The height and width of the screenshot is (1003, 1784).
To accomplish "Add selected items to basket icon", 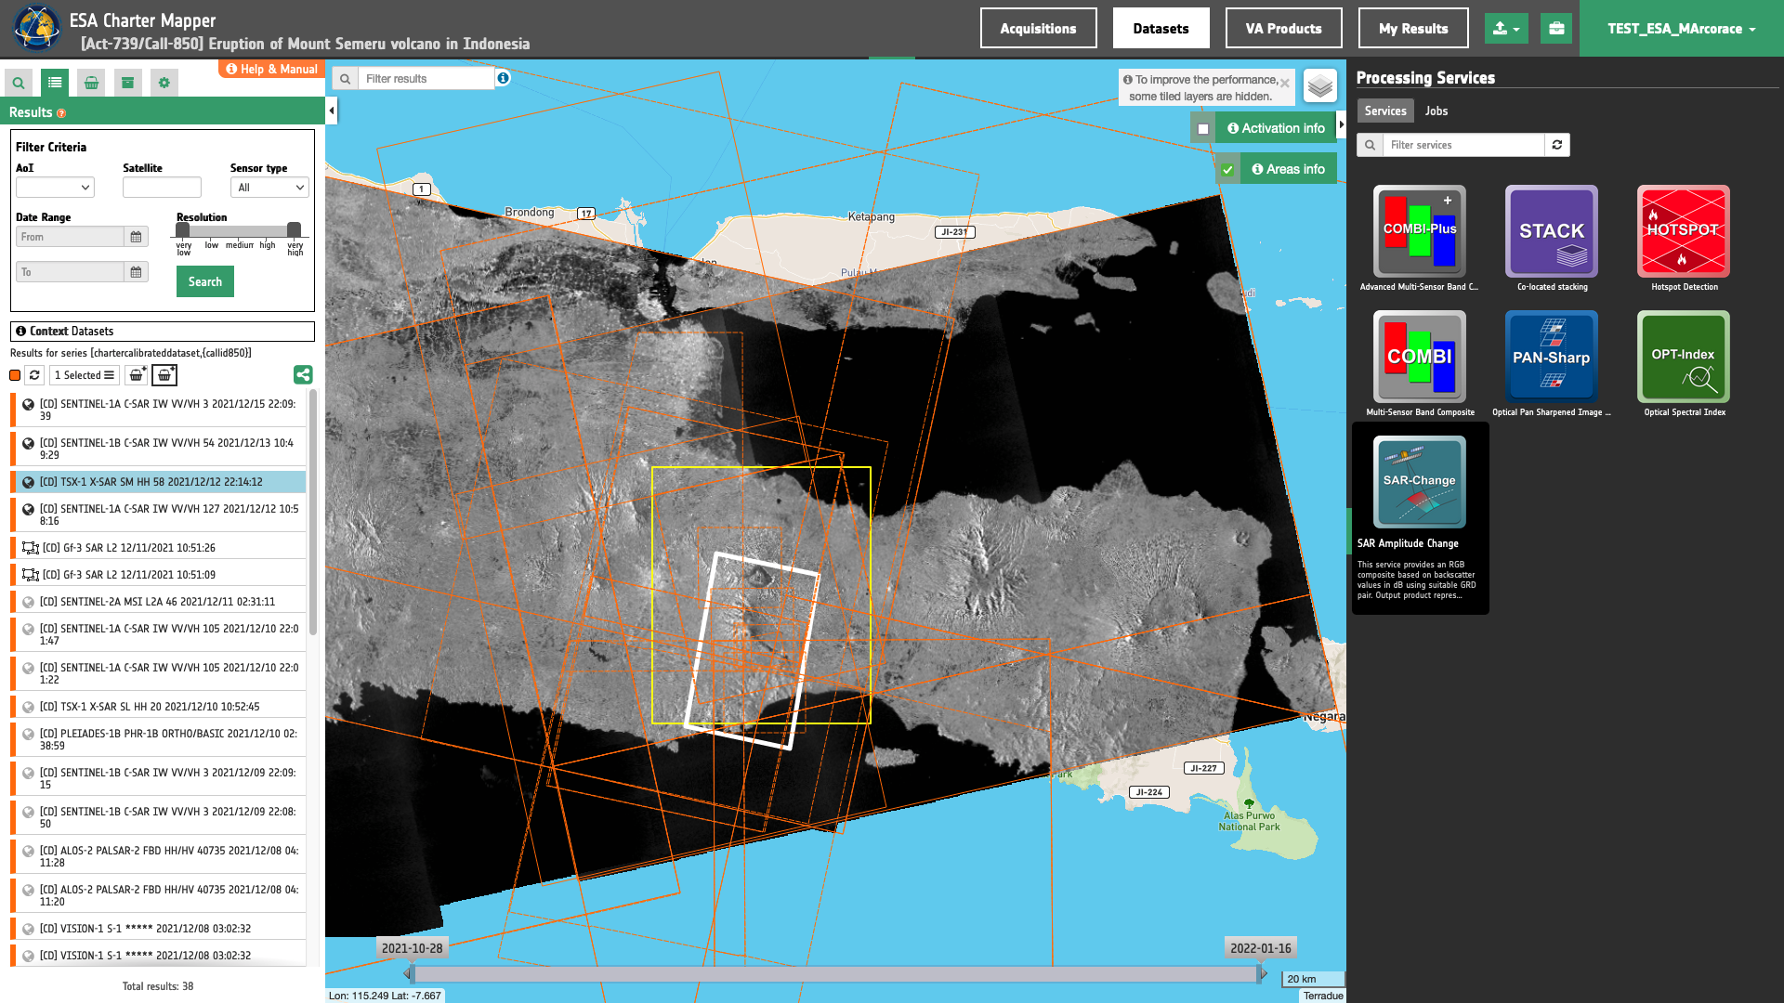I will pyautogui.click(x=137, y=375).
